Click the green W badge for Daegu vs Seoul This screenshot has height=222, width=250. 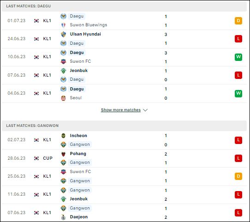click(238, 93)
